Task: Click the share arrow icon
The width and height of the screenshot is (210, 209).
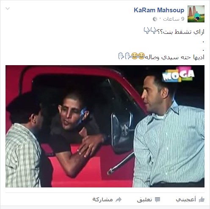Action: tap(119, 199)
